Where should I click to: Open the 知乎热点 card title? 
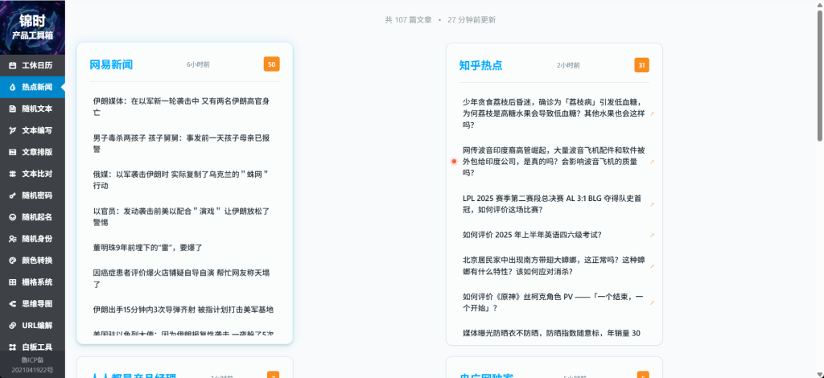481,65
